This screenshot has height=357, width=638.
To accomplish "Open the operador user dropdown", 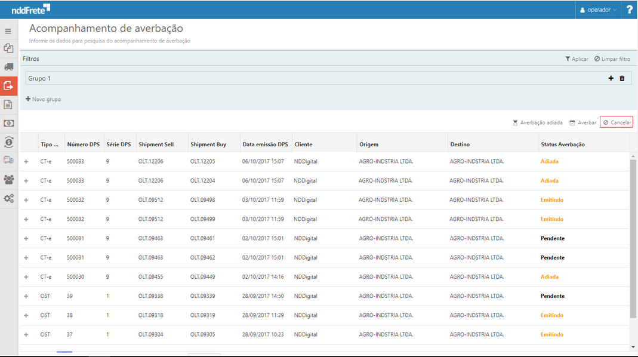I will 598,10.
